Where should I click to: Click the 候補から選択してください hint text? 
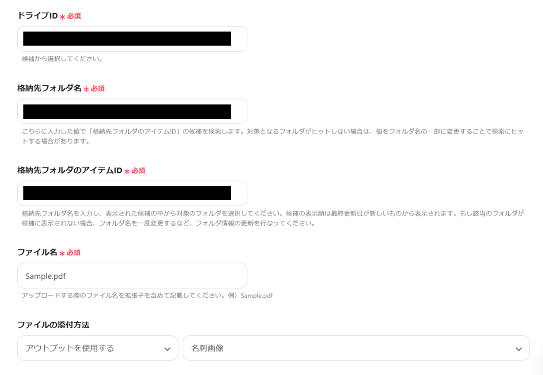pyautogui.click(x=62, y=59)
